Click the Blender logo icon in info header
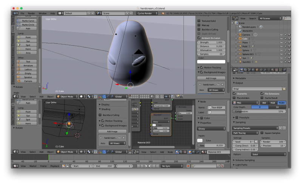 pyautogui.click(x=163, y=13)
